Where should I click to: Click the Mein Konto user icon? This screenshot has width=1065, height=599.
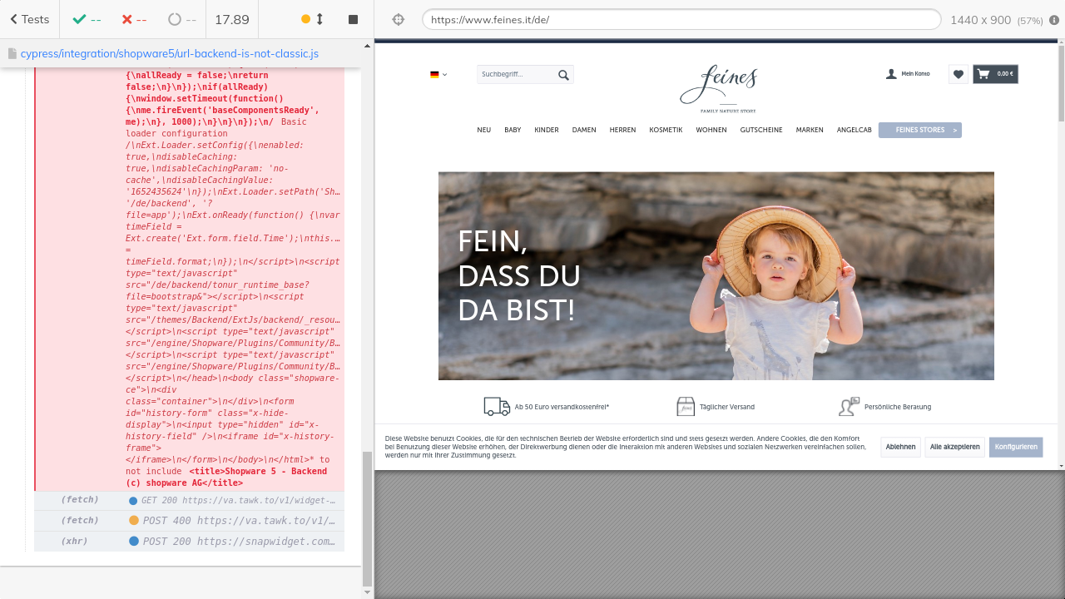coord(891,74)
